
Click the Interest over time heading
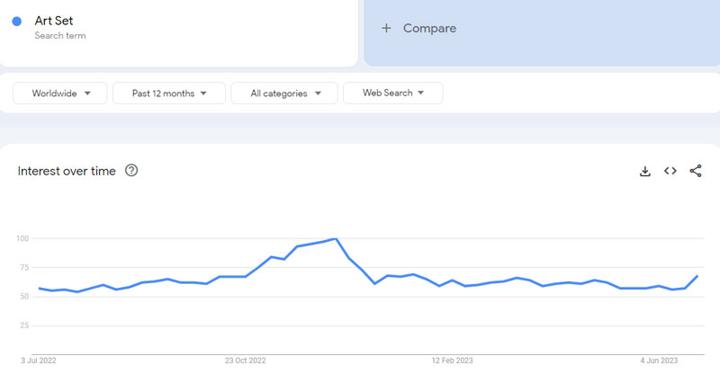(67, 171)
